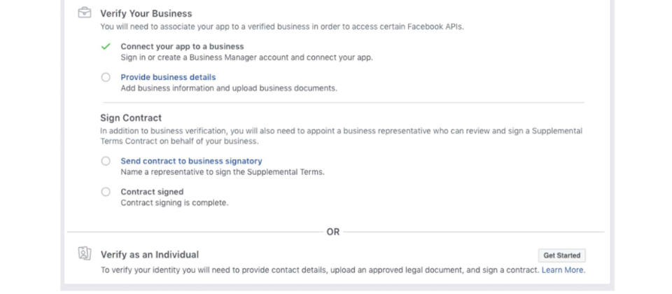Image resolution: width=672 pixels, height=294 pixels.
Task: Click the Get Started button
Action: click(x=562, y=255)
